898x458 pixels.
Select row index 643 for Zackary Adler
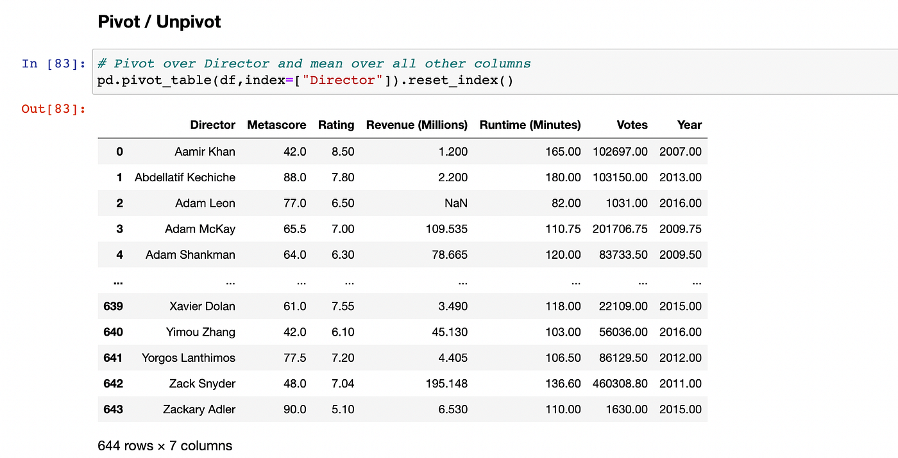[113, 409]
